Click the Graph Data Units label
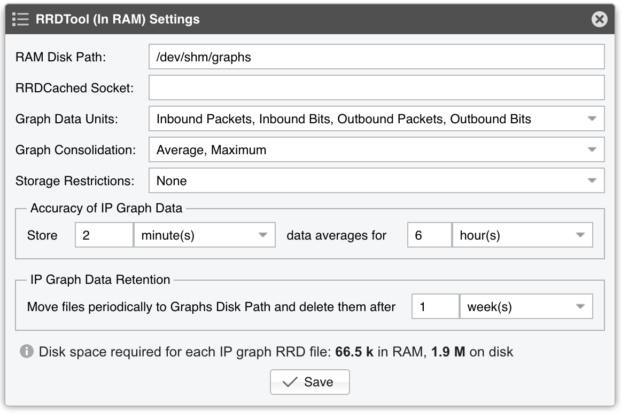The height and width of the screenshot is (413, 621). (66, 118)
